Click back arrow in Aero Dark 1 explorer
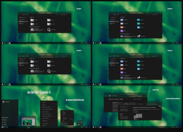This screenshot has height=132, width=183. pyautogui.click(x=19, y=15)
